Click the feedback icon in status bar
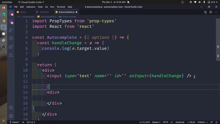The width and height of the screenshot is (220, 124). point(212,122)
